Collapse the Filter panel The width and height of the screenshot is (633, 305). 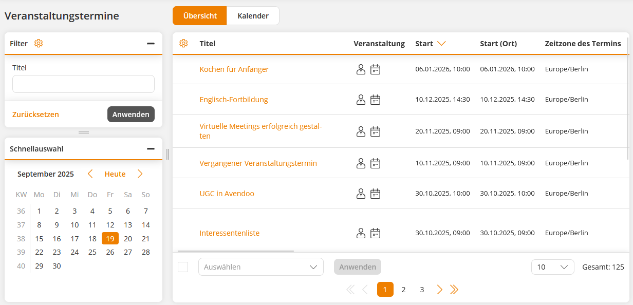[x=151, y=44]
